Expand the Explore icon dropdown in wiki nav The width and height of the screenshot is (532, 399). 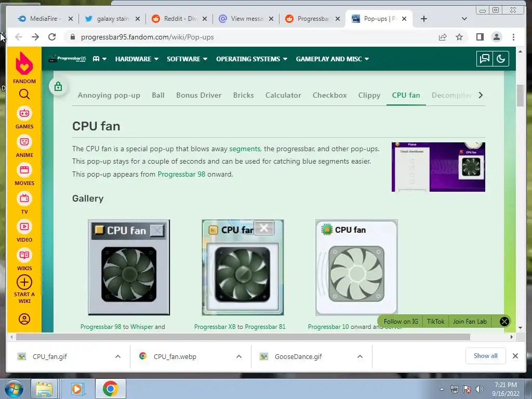pyautogui.click(x=100, y=59)
